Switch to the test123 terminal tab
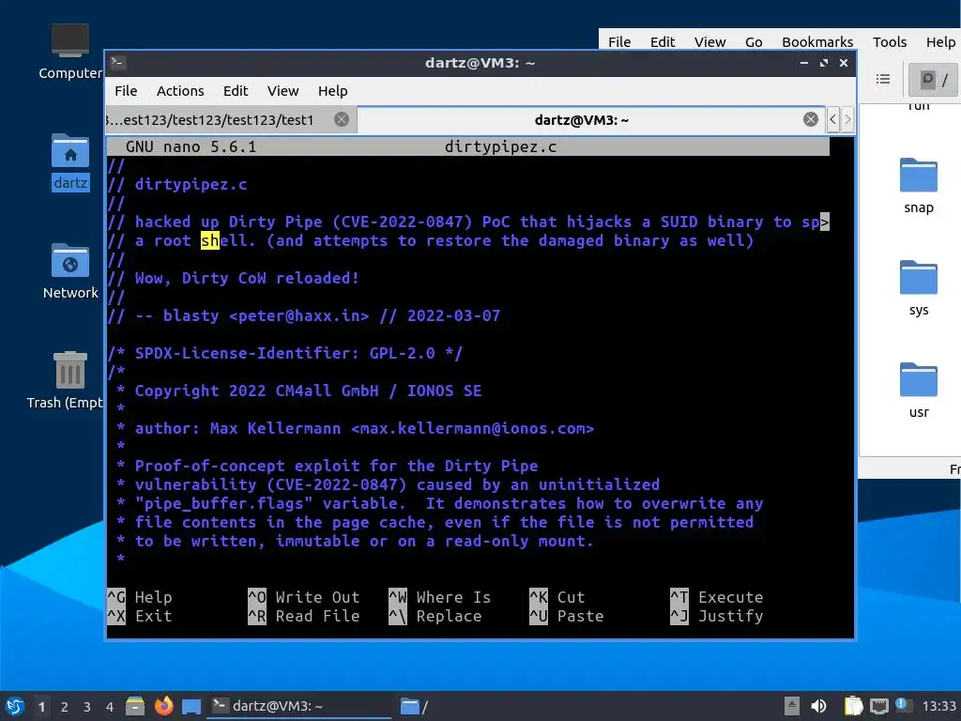The image size is (961, 721). (x=230, y=119)
